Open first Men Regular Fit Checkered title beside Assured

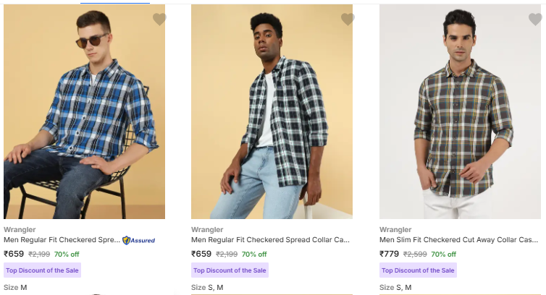(x=62, y=240)
